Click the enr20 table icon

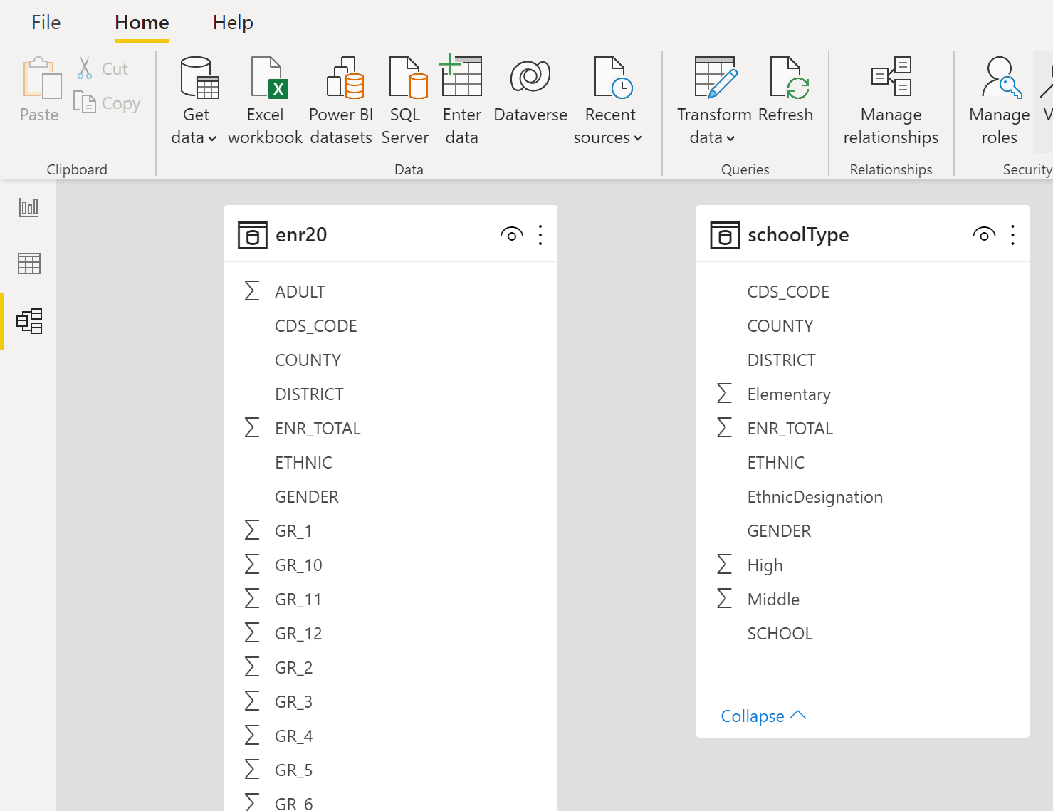[x=252, y=235]
